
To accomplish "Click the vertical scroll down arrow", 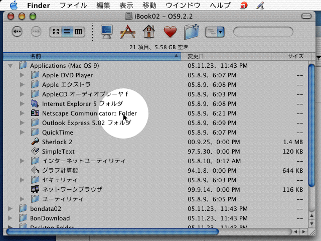I will 311,223.
